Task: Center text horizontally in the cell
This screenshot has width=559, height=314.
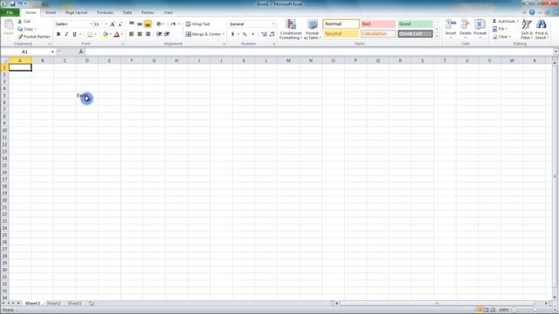Action: click(140, 34)
